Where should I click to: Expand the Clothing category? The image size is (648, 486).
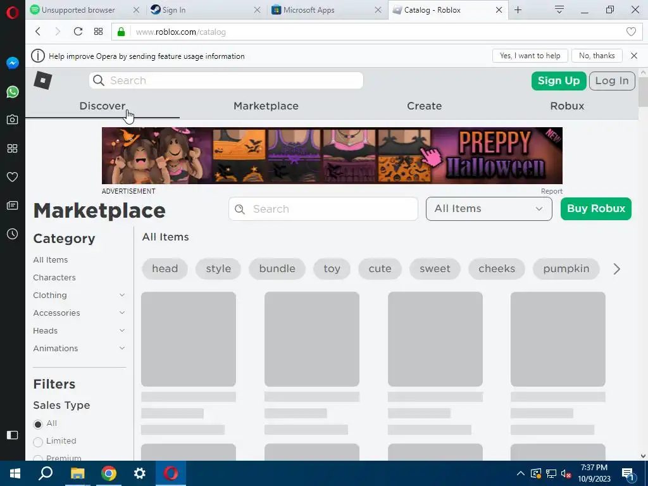pyautogui.click(x=122, y=295)
